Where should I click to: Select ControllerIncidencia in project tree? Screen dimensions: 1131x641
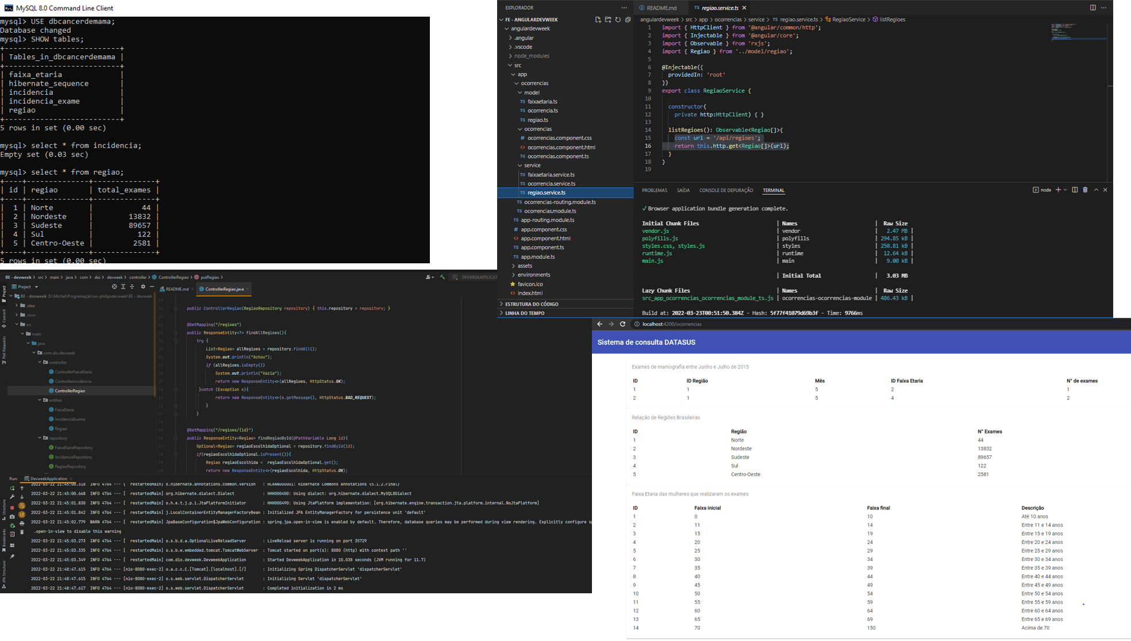73,381
